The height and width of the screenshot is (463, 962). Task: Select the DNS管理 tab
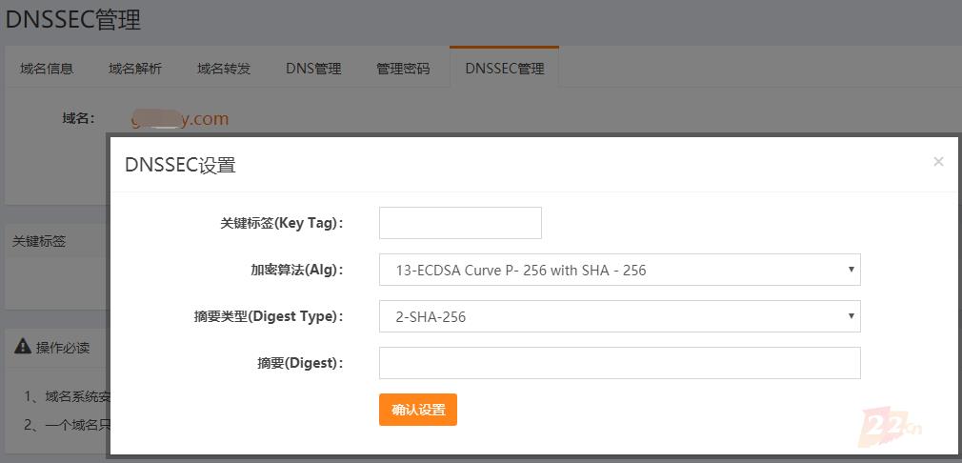[x=313, y=69]
